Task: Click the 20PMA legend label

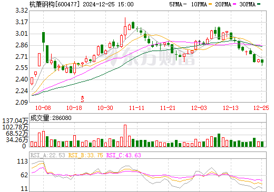Action: click(223, 4)
